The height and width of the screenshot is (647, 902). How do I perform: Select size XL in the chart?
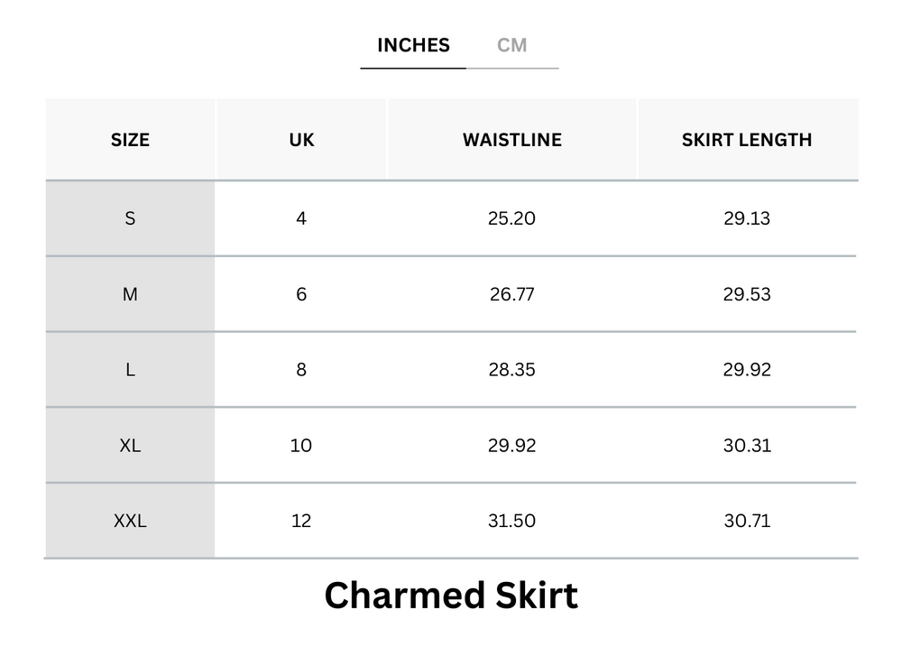[130, 445]
